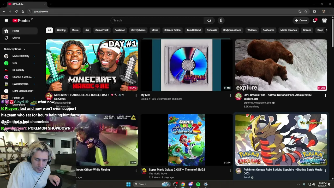Show hidden system tray icons
Image resolution: width=334 pixels, height=188 pixels.
[x=299, y=184]
